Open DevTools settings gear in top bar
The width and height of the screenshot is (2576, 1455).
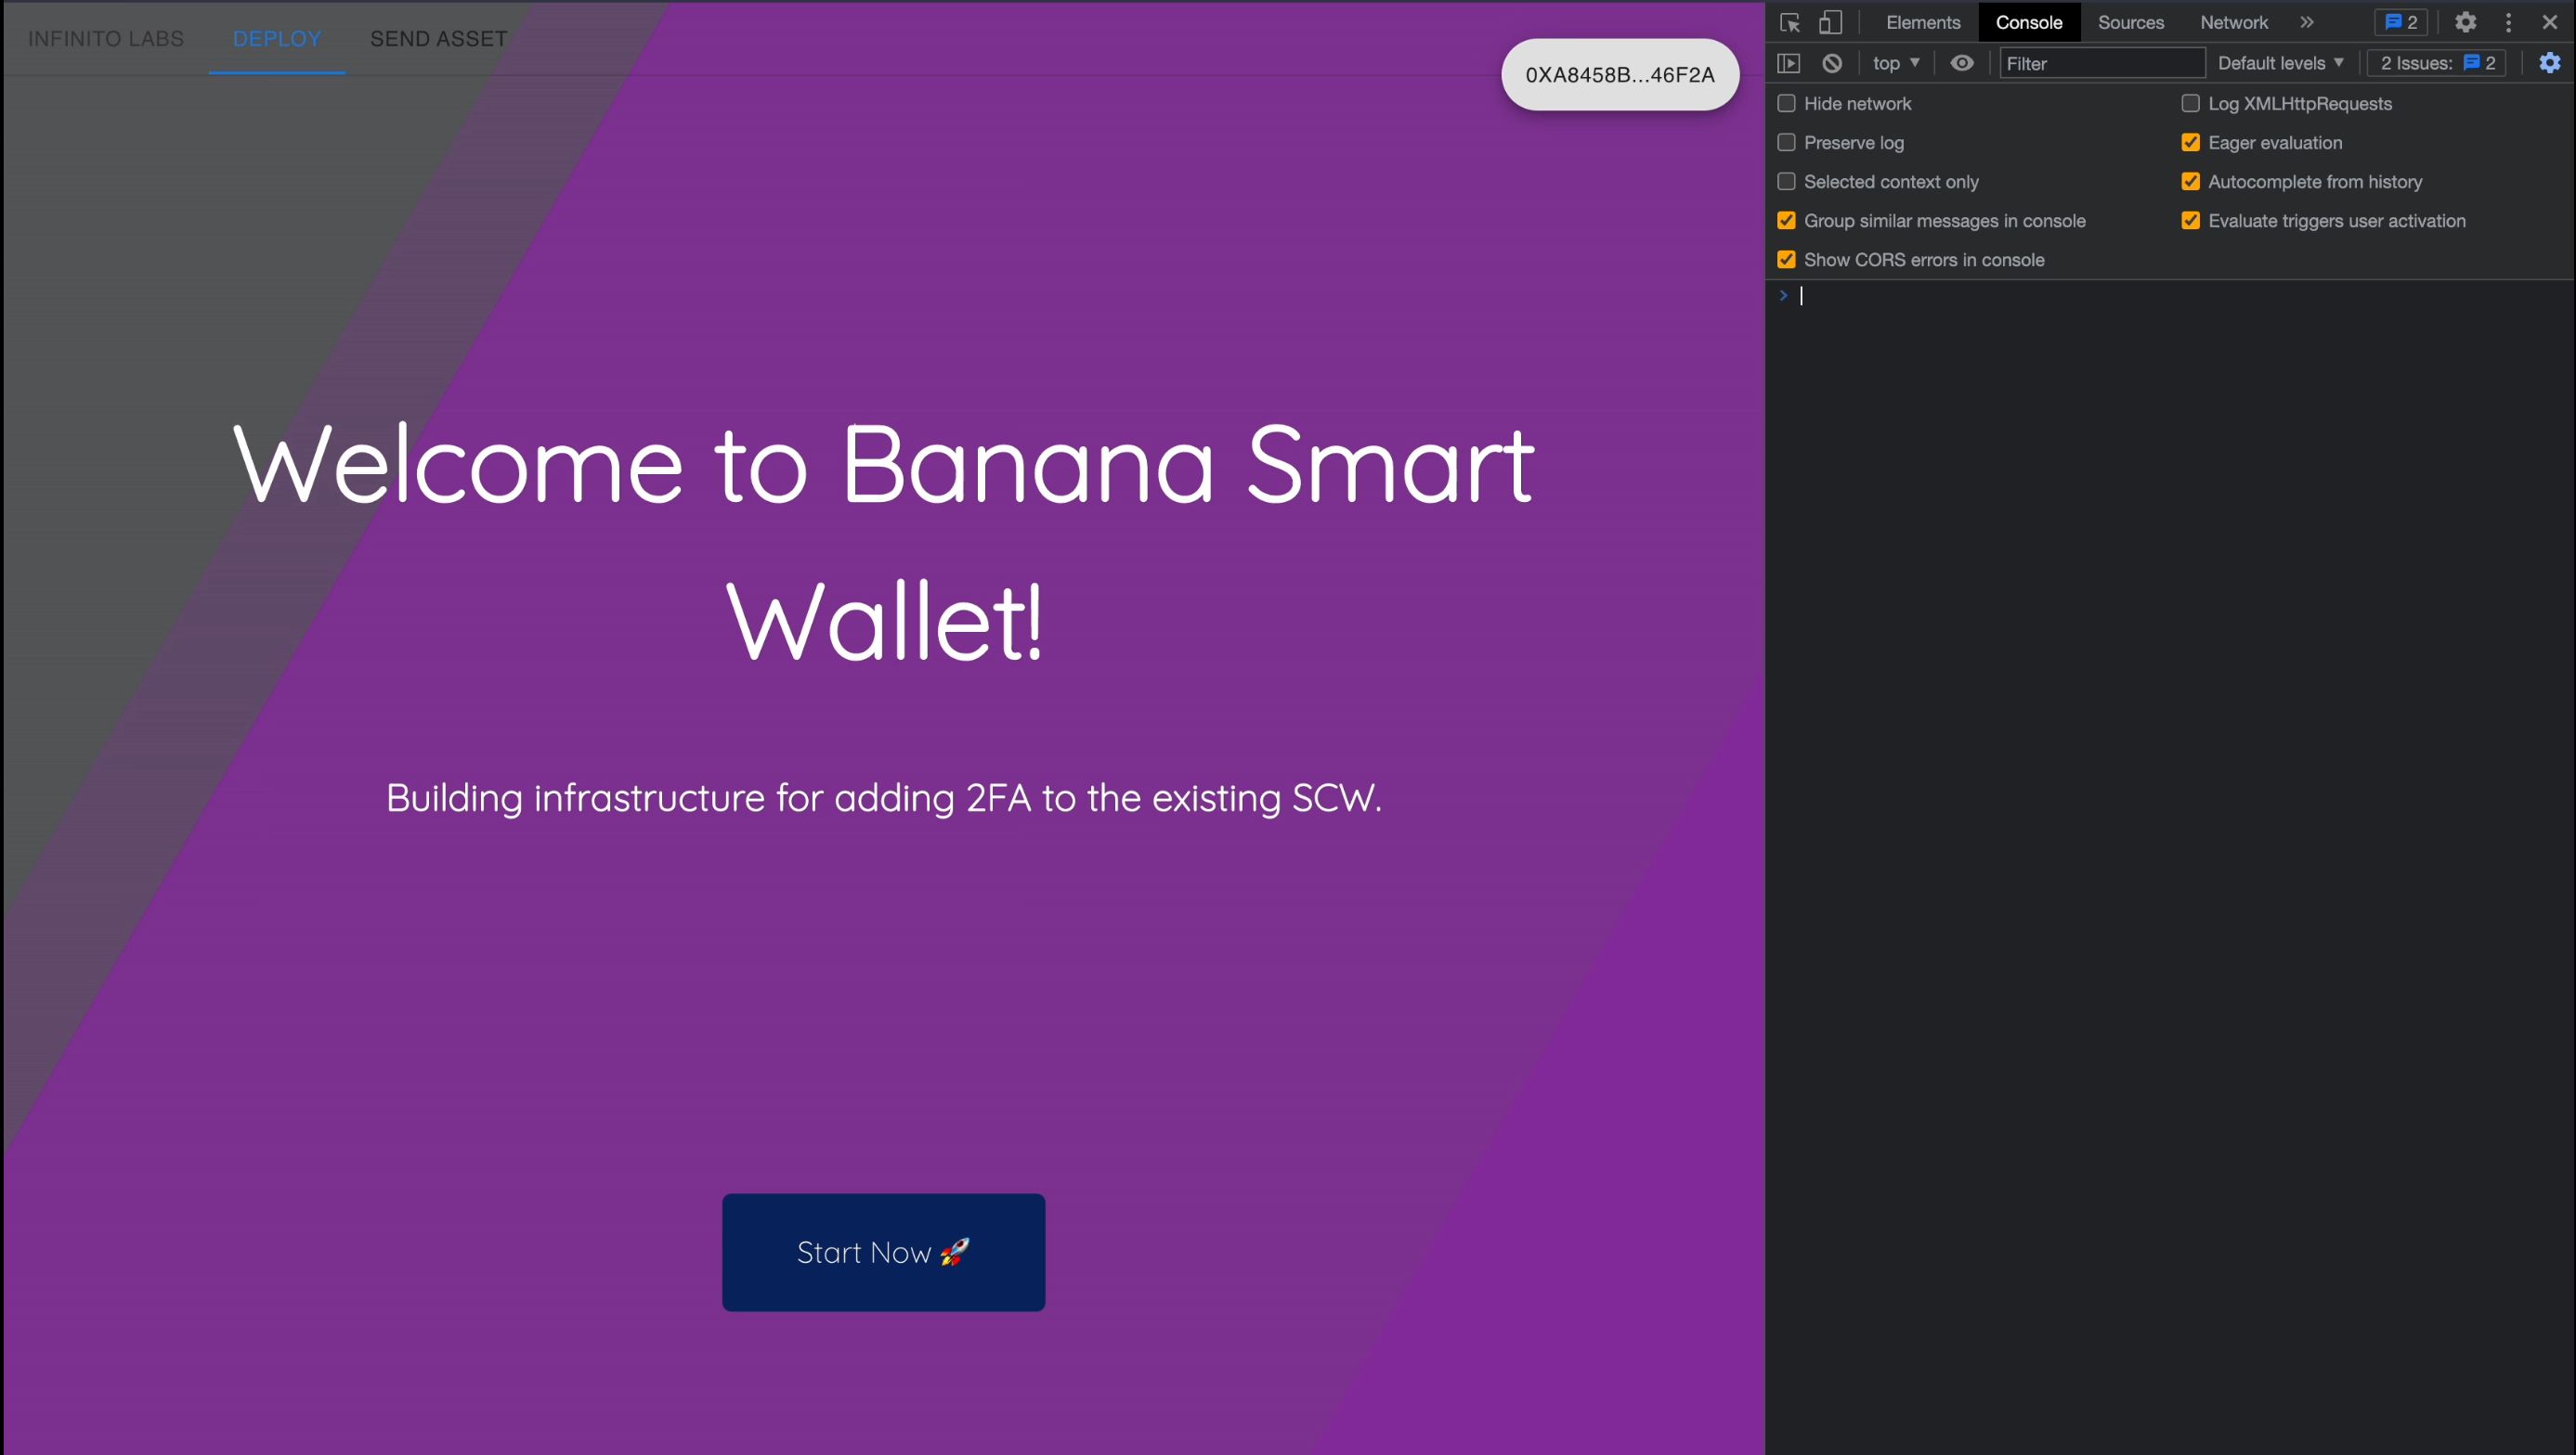pyautogui.click(x=2466, y=22)
